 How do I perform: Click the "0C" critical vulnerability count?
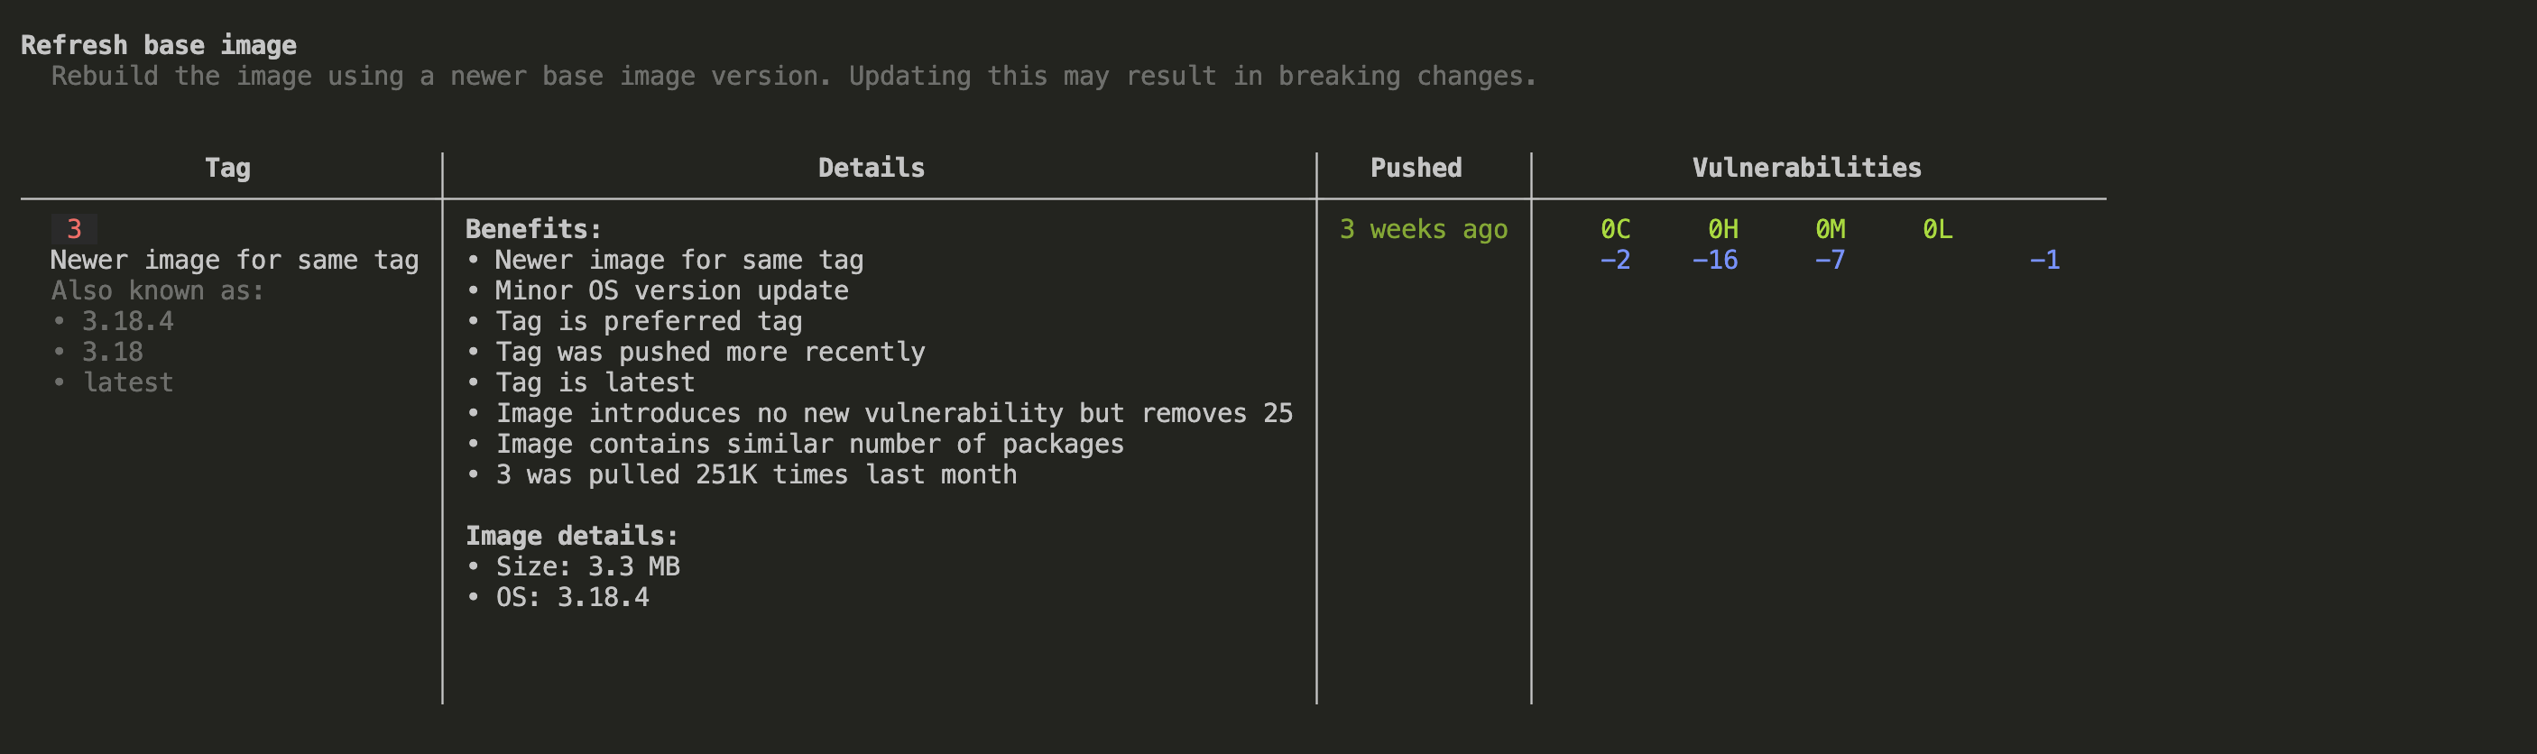pyautogui.click(x=1615, y=229)
